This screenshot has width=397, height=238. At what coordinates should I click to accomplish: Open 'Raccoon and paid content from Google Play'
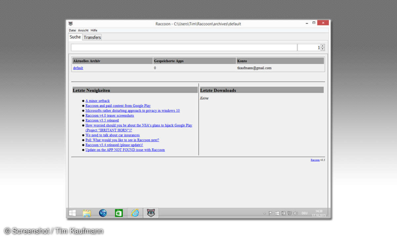pyautogui.click(x=118, y=106)
